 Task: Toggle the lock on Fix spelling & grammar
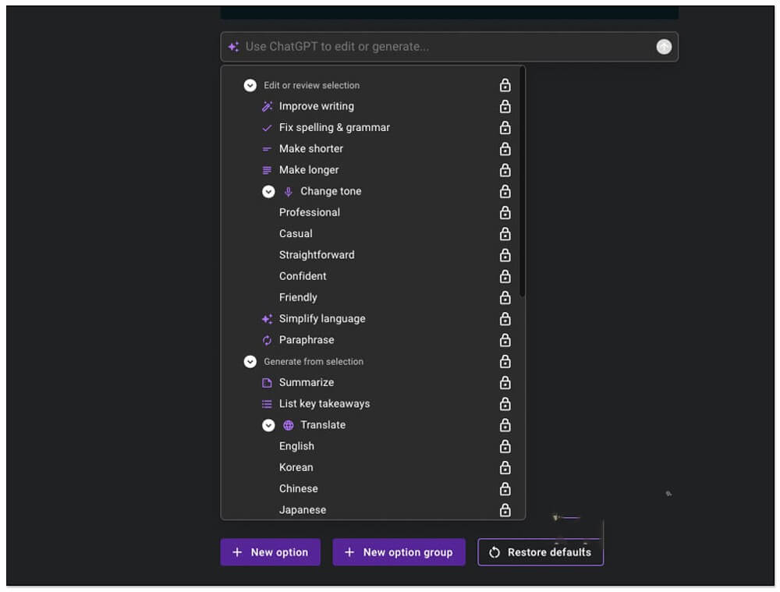[x=505, y=128]
